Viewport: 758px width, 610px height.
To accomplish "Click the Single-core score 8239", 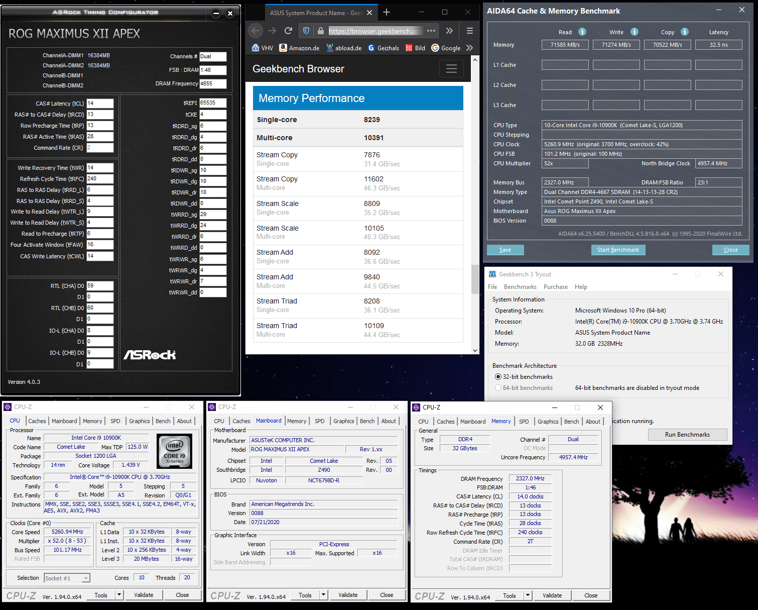I will point(372,120).
